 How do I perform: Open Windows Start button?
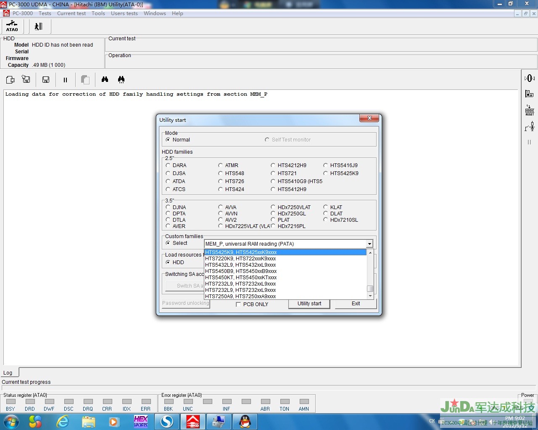[x=11, y=422]
